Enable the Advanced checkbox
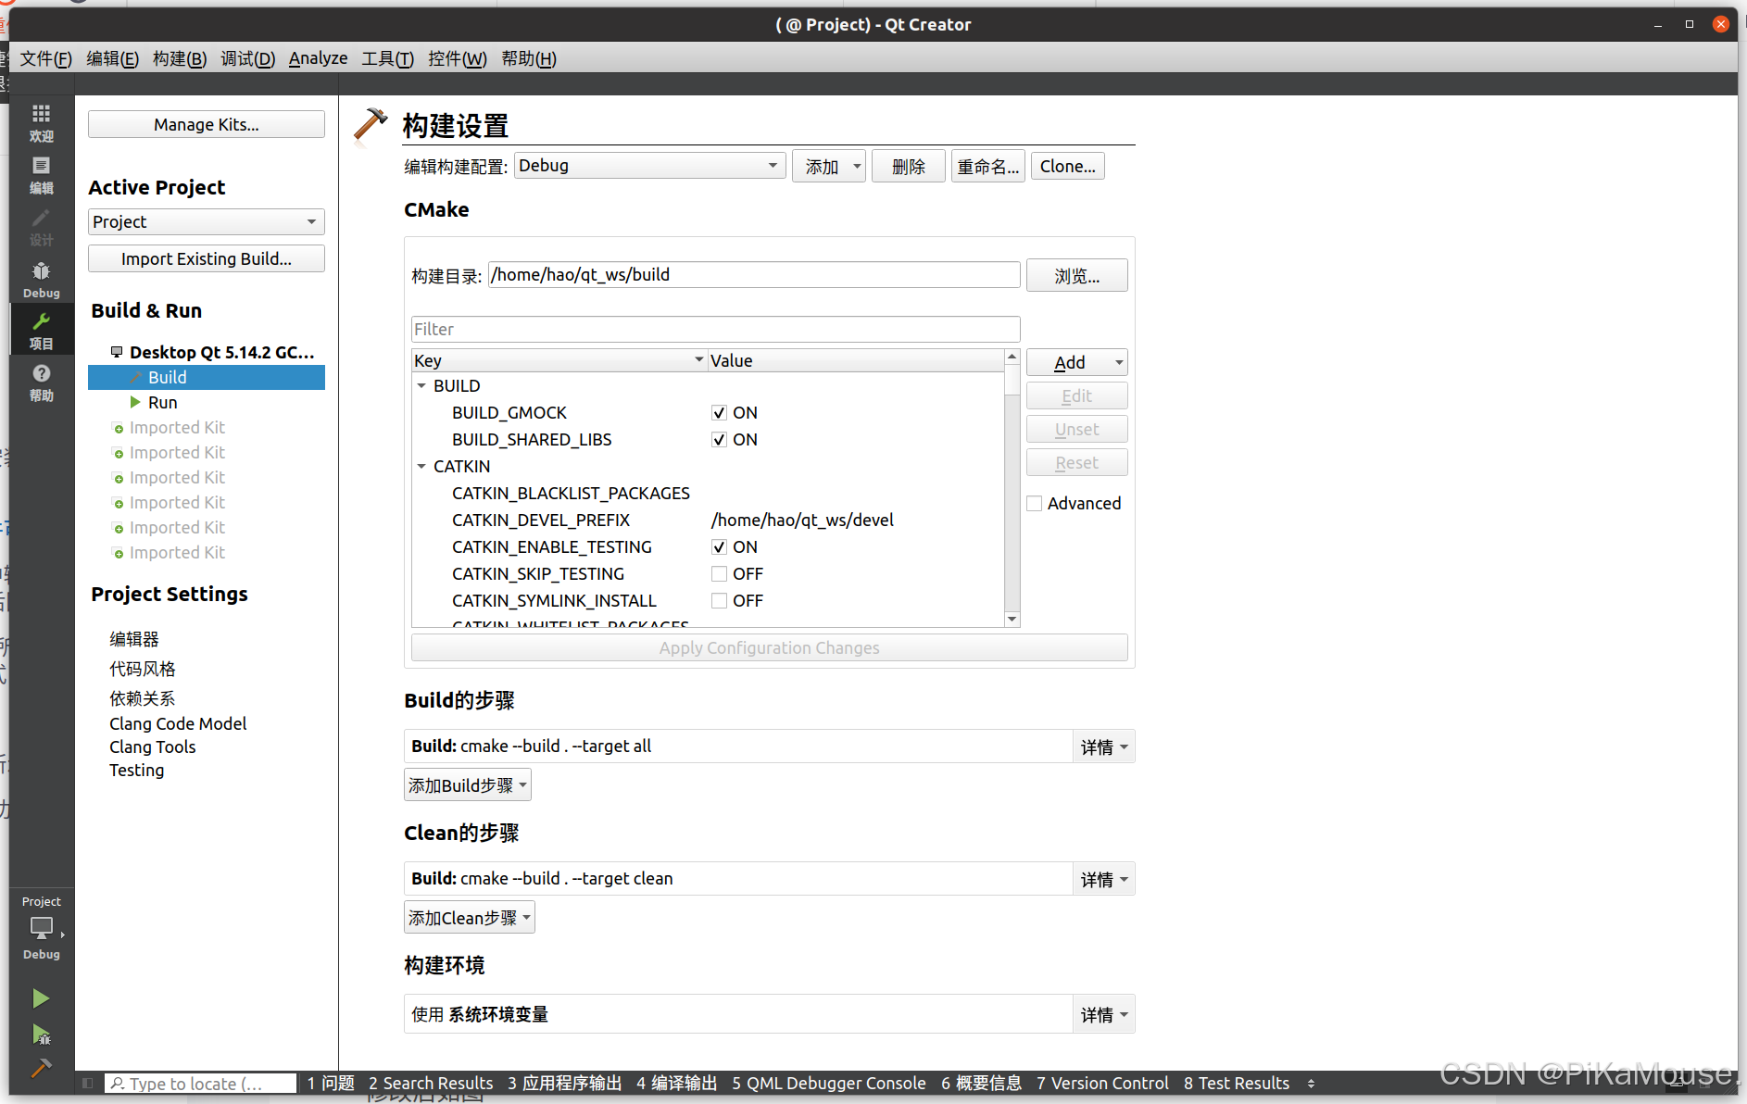Image resolution: width=1747 pixels, height=1104 pixels. [1035, 504]
